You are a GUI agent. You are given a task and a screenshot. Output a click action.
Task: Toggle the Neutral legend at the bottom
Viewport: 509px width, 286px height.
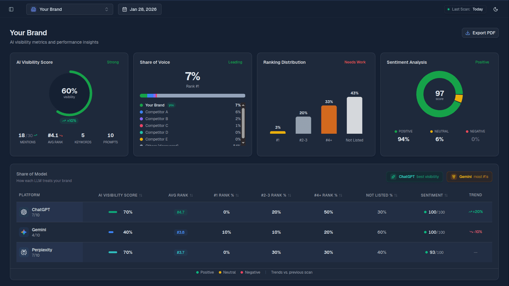227,272
